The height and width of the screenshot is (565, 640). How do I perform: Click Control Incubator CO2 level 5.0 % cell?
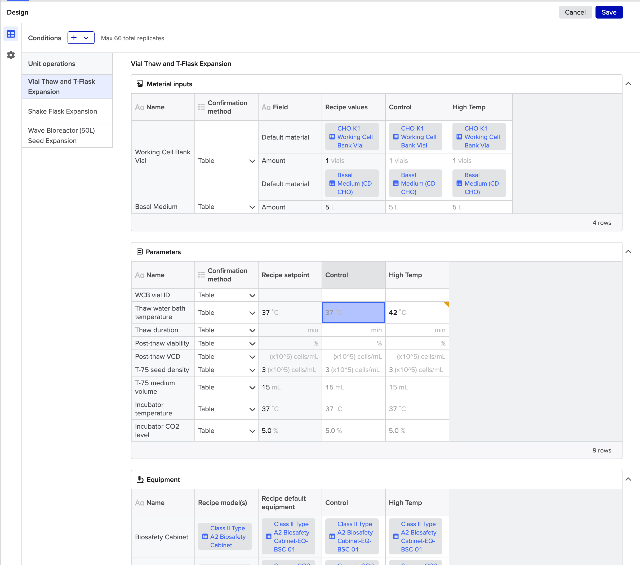(353, 431)
